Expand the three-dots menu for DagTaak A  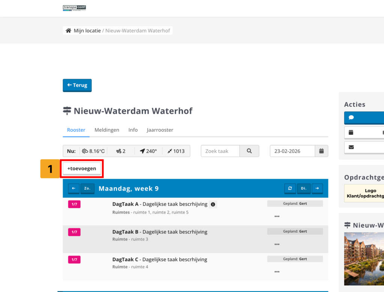tap(277, 216)
